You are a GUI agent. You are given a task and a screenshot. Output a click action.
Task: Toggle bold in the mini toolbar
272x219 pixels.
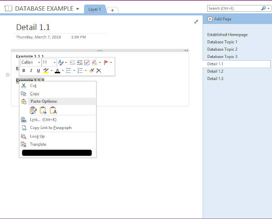pos(24,71)
